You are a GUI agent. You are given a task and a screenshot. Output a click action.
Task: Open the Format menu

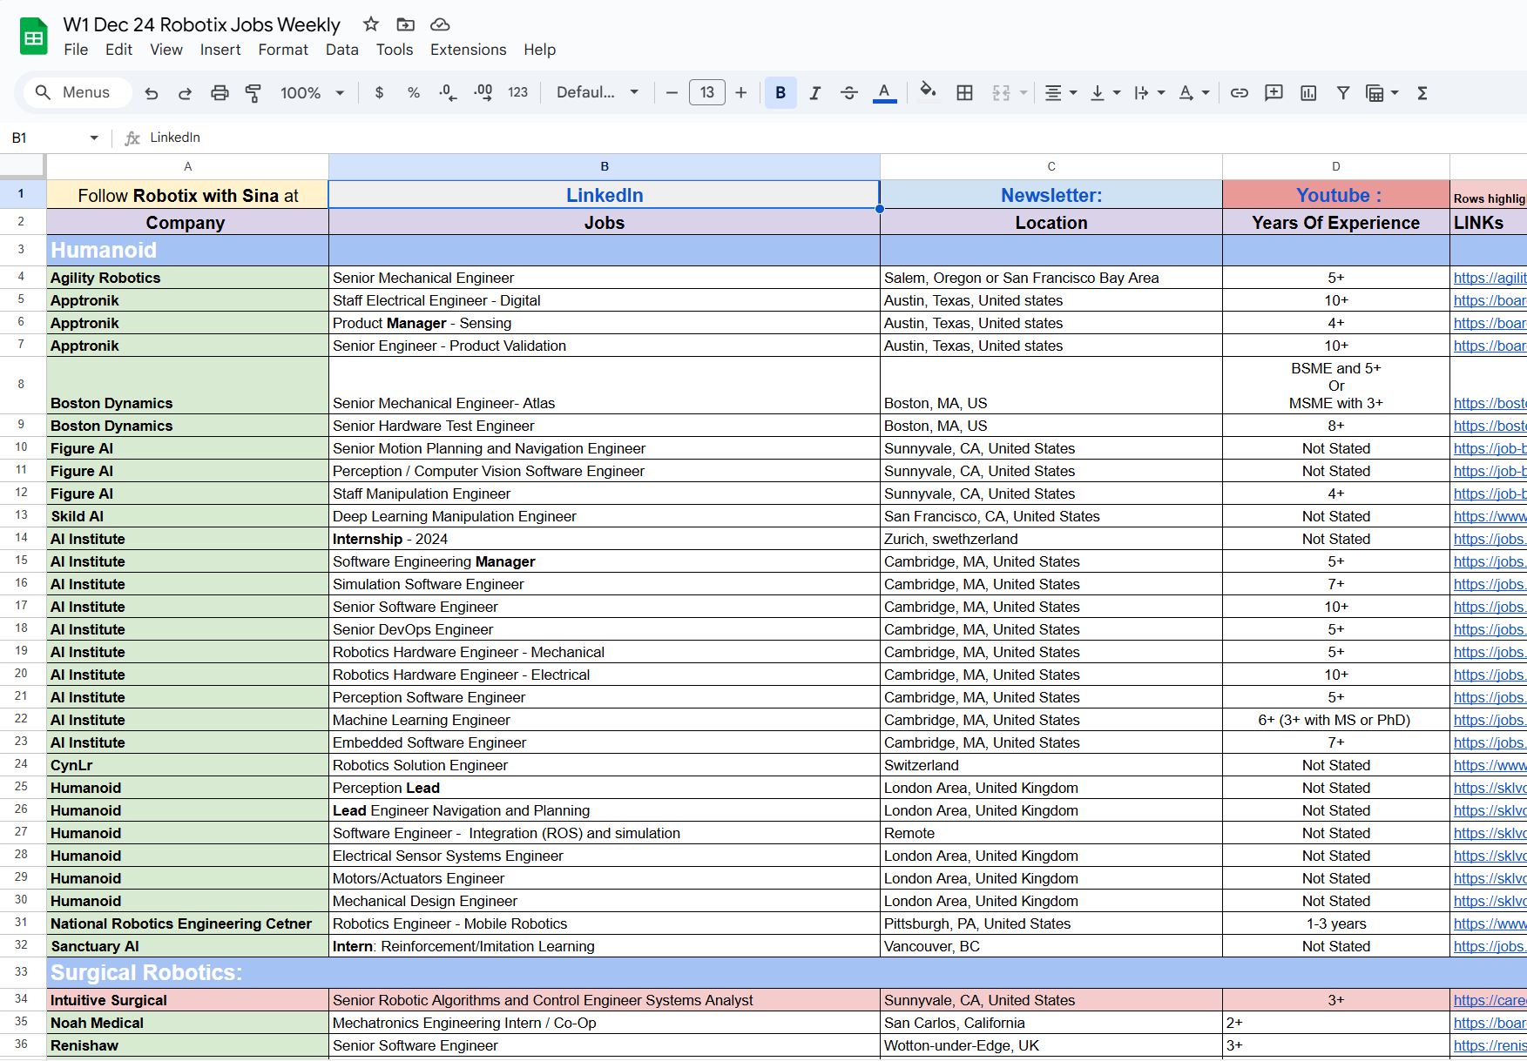pos(283,50)
